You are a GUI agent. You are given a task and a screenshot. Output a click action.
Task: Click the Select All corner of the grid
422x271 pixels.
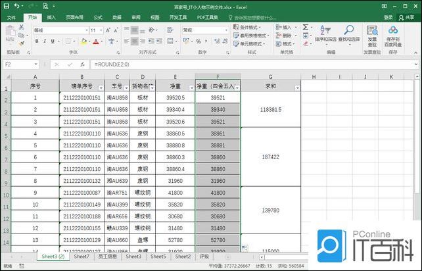[x=6, y=76]
